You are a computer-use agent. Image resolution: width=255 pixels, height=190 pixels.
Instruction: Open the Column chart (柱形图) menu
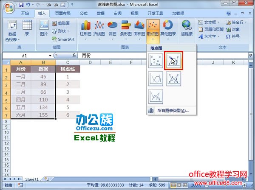point(85,31)
